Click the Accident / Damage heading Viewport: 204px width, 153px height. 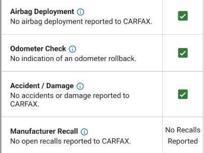[x=42, y=86]
